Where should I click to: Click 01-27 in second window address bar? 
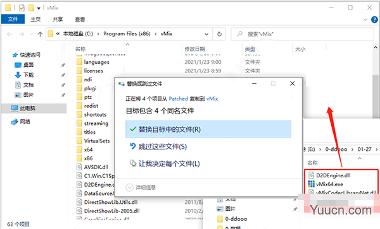click(365, 150)
